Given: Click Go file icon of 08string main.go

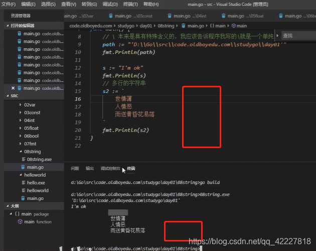Looking at the screenshot, I should pyautogui.click(x=23, y=167).
